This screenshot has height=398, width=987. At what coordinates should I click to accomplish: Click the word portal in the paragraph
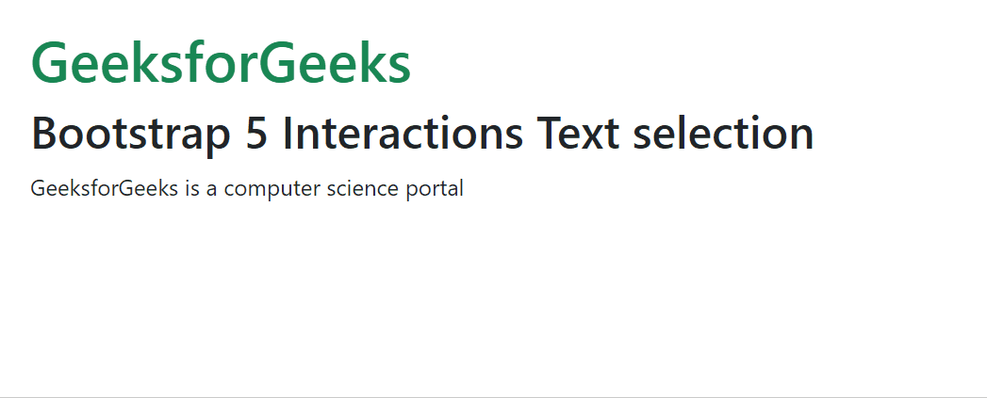435,189
